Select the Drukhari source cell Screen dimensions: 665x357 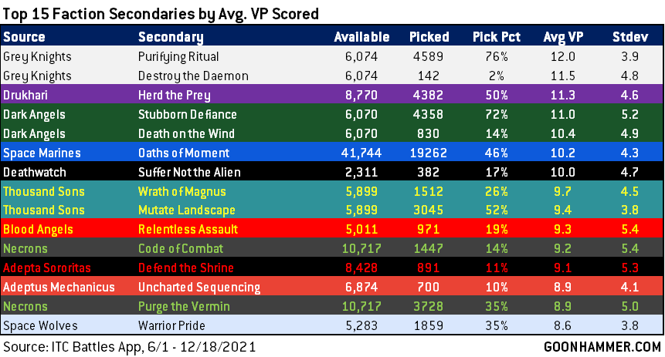pyautogui.click(x=25, y=95)
